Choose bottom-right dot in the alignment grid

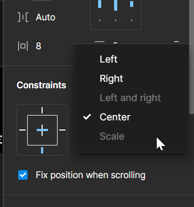pos(132,20)
